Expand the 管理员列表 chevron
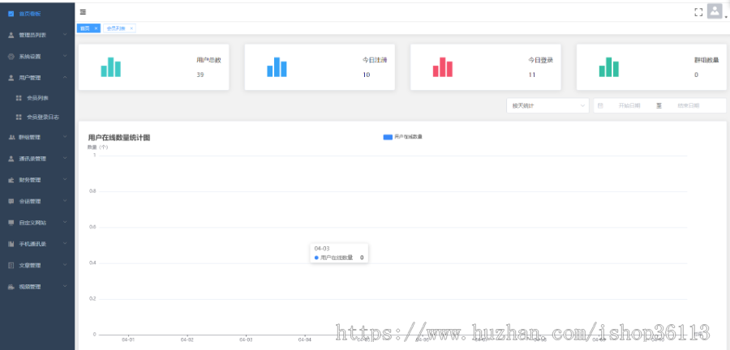This screenshot has height=350, width=730. click(x=65, y=34)
